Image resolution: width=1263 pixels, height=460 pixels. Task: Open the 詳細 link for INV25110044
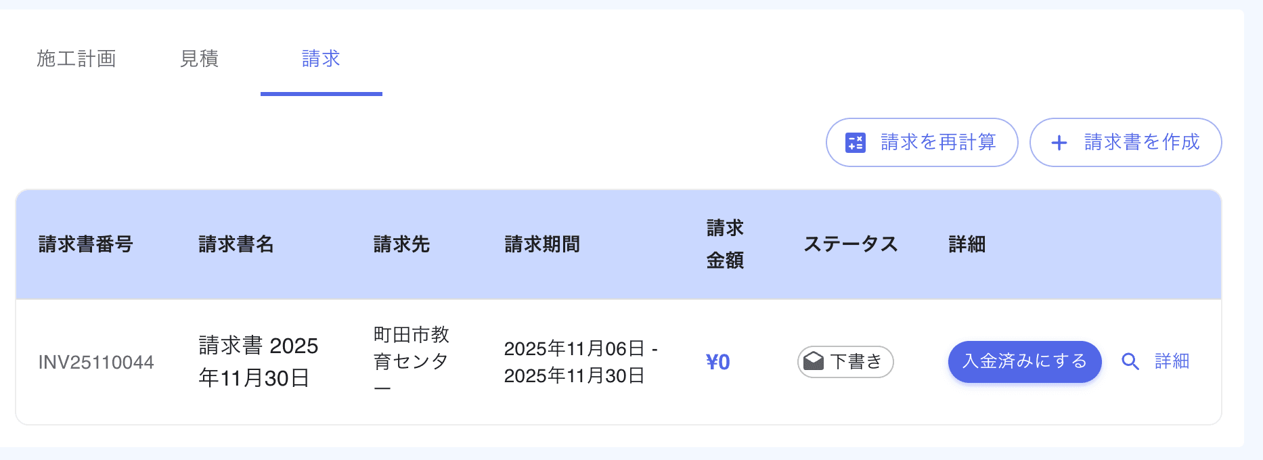point(1171,361)
